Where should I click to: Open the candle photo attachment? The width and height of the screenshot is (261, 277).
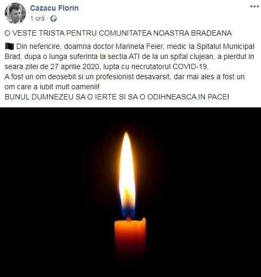click(x=130, y=192)
